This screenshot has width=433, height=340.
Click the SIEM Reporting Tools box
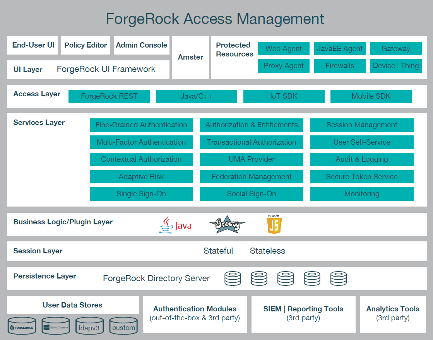pos(303,314)
